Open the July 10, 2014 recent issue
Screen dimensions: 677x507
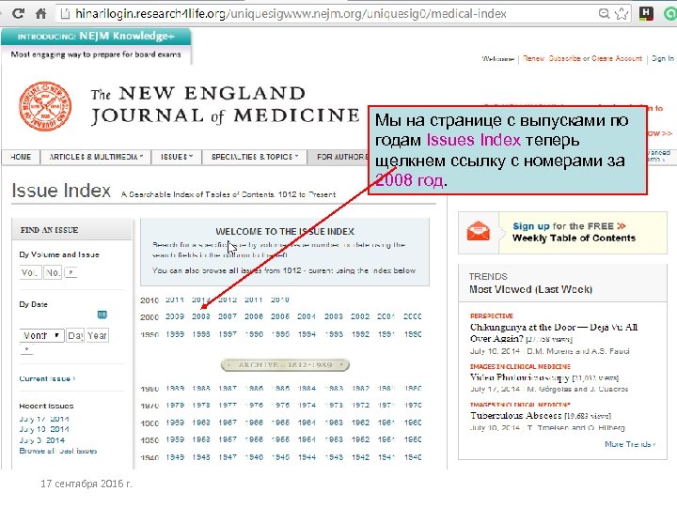pyautogui.click(x=44, y=429)
